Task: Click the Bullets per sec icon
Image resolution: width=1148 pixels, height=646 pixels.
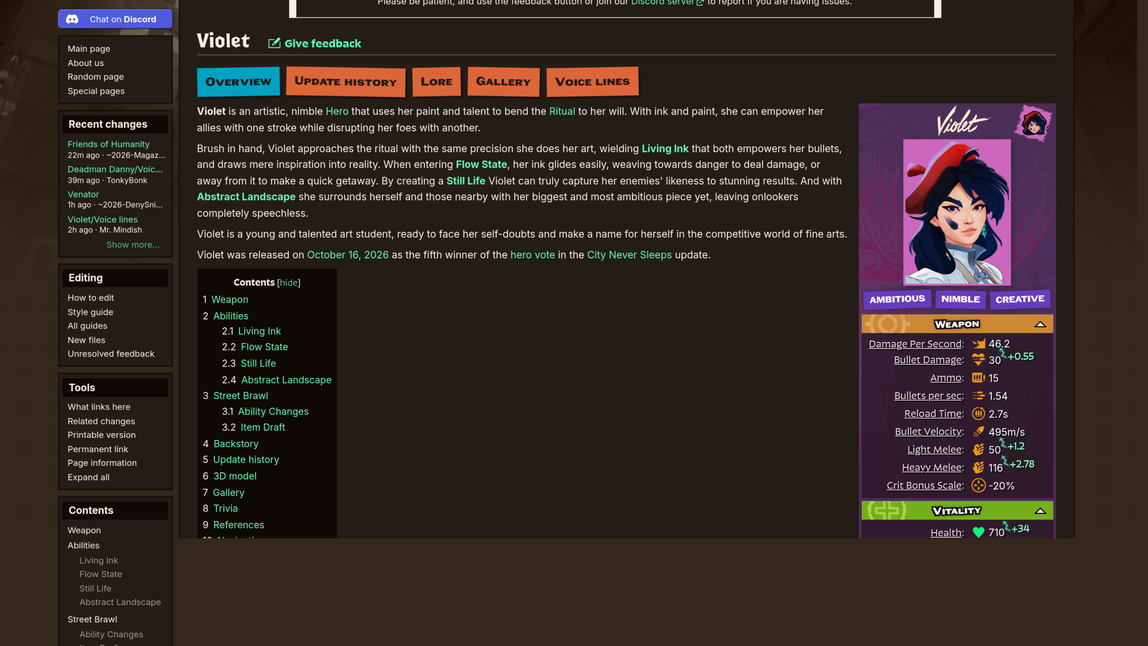Action: click(x=978, y=396)
